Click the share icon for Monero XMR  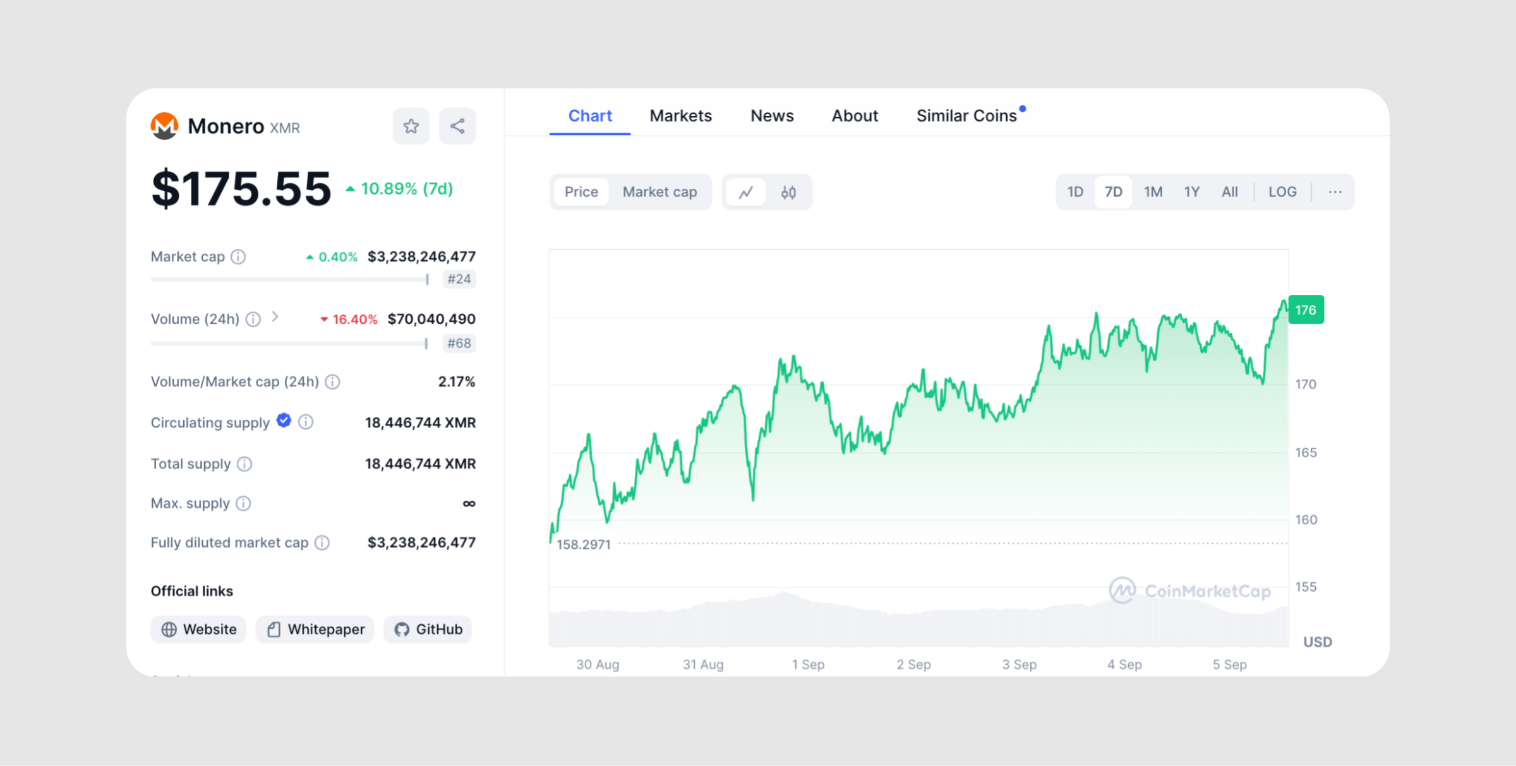(457, 125)
